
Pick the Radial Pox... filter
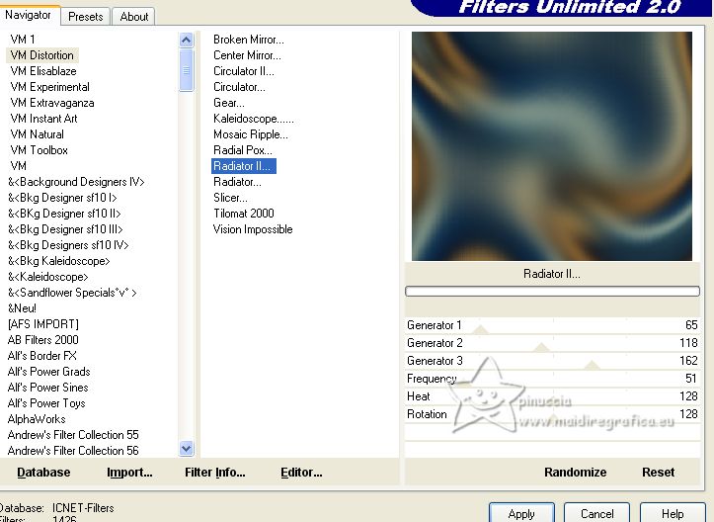[x=243, y=150]
